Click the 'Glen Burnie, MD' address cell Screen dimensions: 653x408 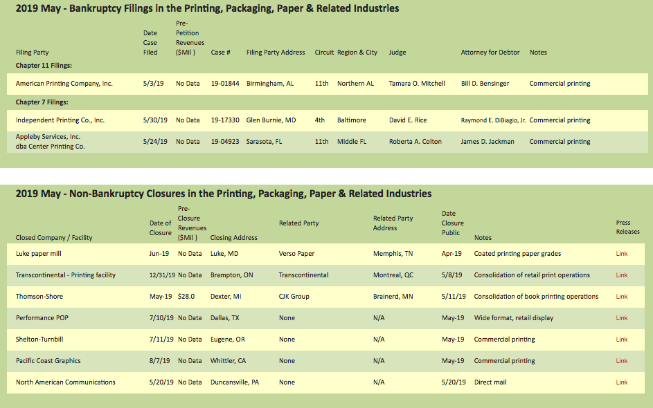tap(271, 120)
